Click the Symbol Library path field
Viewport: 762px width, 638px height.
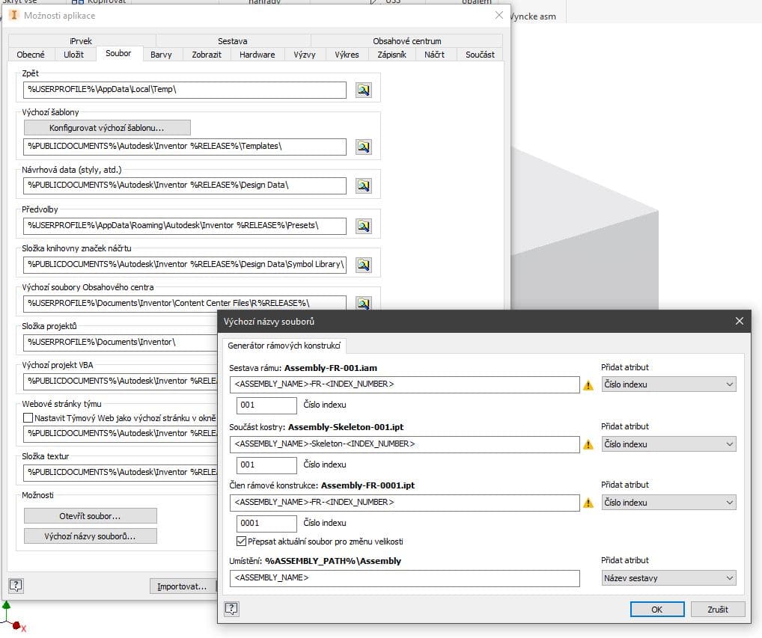pyautogui.click(x=185, y=265)
